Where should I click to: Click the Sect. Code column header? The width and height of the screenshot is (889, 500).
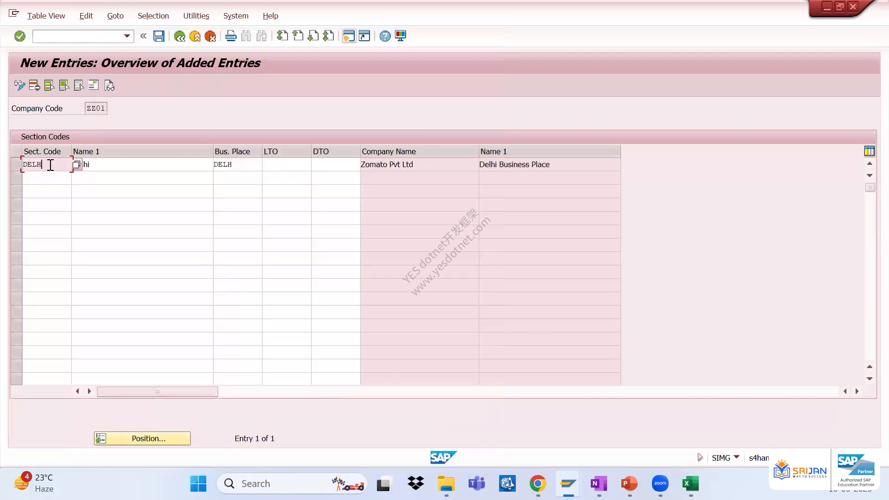pyautogui.click(x=47, y=151)
